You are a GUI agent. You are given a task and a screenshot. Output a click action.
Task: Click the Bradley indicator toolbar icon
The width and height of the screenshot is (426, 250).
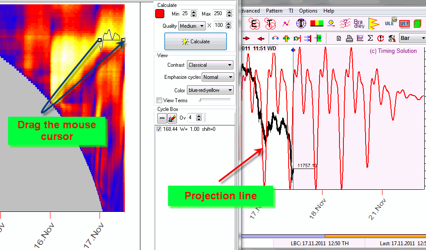[x=359, y=23]
